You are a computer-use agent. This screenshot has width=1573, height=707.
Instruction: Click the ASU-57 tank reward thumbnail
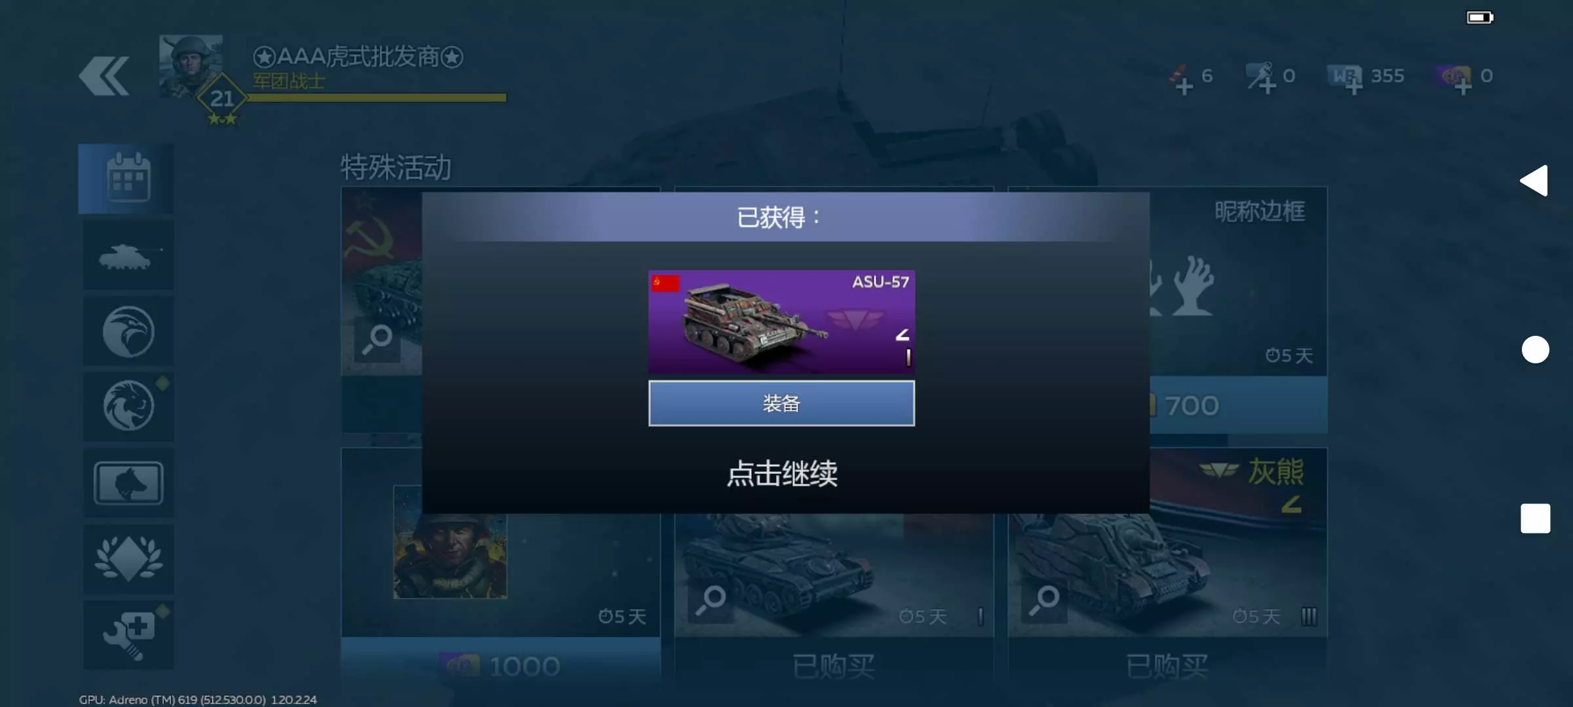(781, 322)
